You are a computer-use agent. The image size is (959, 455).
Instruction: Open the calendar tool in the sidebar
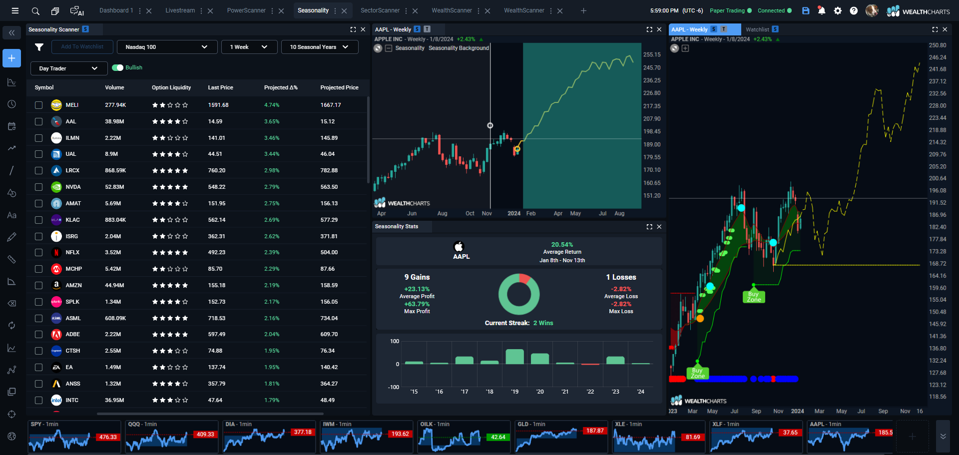(11, 126)
